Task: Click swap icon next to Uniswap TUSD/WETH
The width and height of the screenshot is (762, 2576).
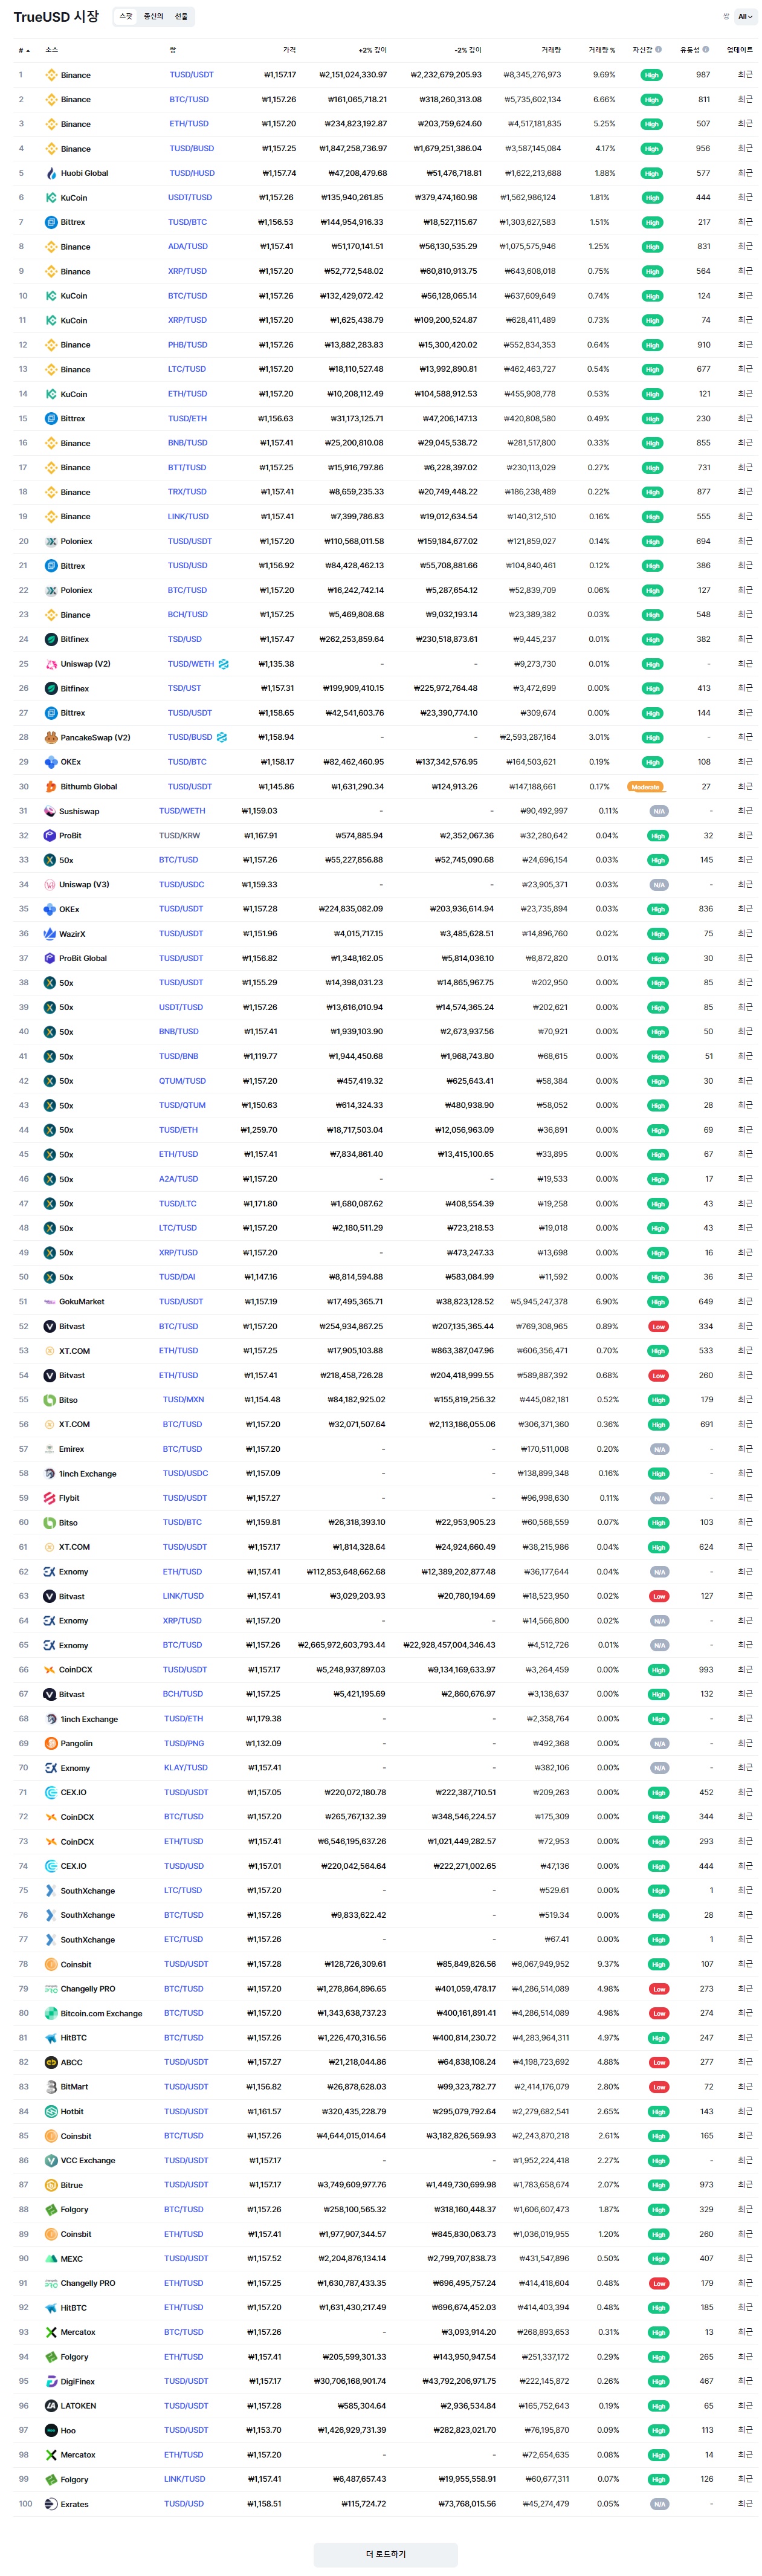Action: (x=223, y=664)
